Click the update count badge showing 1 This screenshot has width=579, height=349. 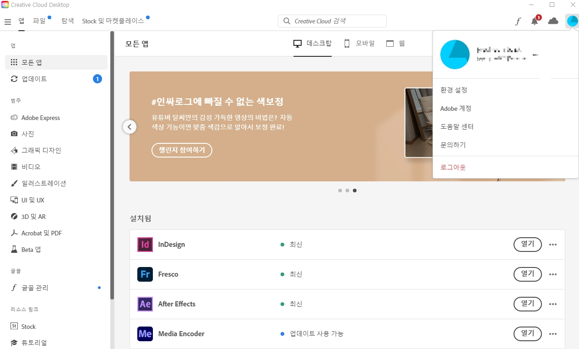click(97, 79)
